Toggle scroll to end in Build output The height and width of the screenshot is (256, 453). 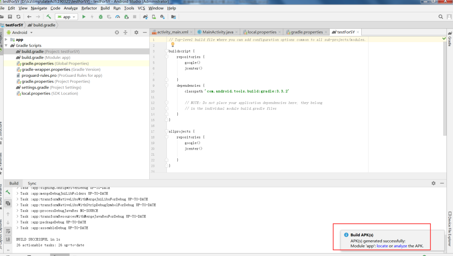click(x=8, y=239)
